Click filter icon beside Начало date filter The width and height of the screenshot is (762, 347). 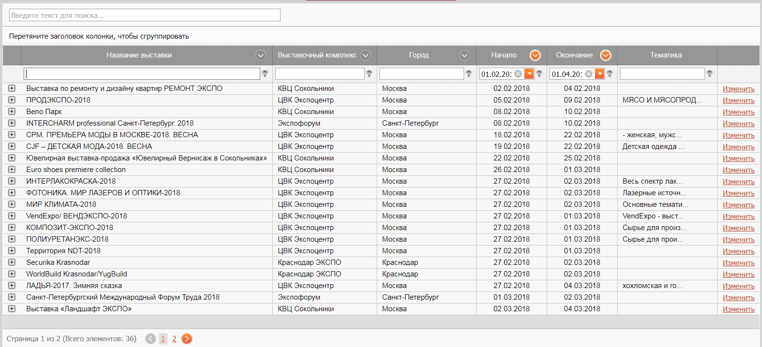click(539, 73)
